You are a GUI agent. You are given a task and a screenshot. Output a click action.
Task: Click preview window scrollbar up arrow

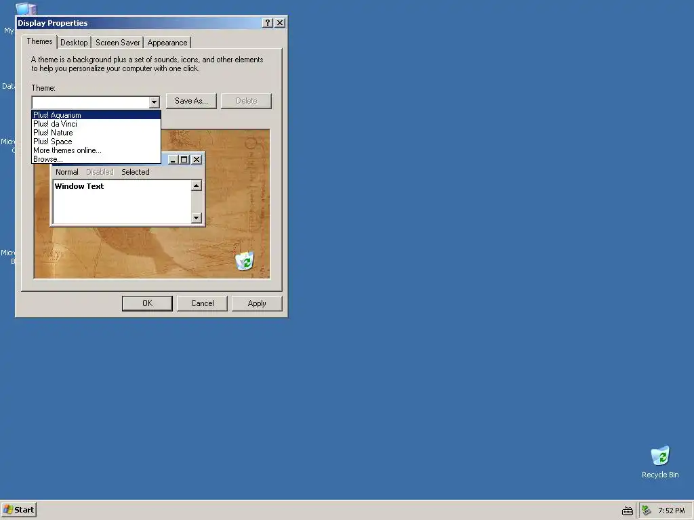point(197,186)
